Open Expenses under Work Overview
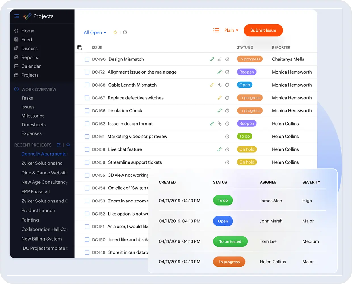The image size is (352, 284). (x=32, y=133)
